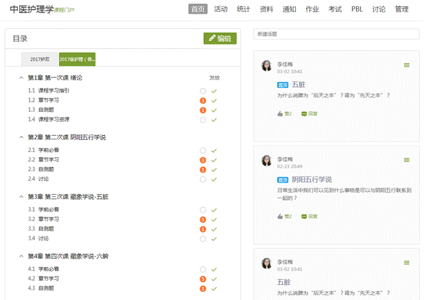Screen dimensions: 424x300
Task: Toggle the empty circle for 2.4 讨论
Action: coord(203,179)
